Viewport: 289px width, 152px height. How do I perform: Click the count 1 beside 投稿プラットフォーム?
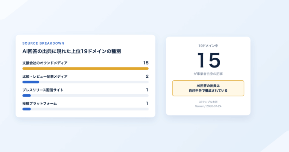pyautogui.click(x=147, y=103)
